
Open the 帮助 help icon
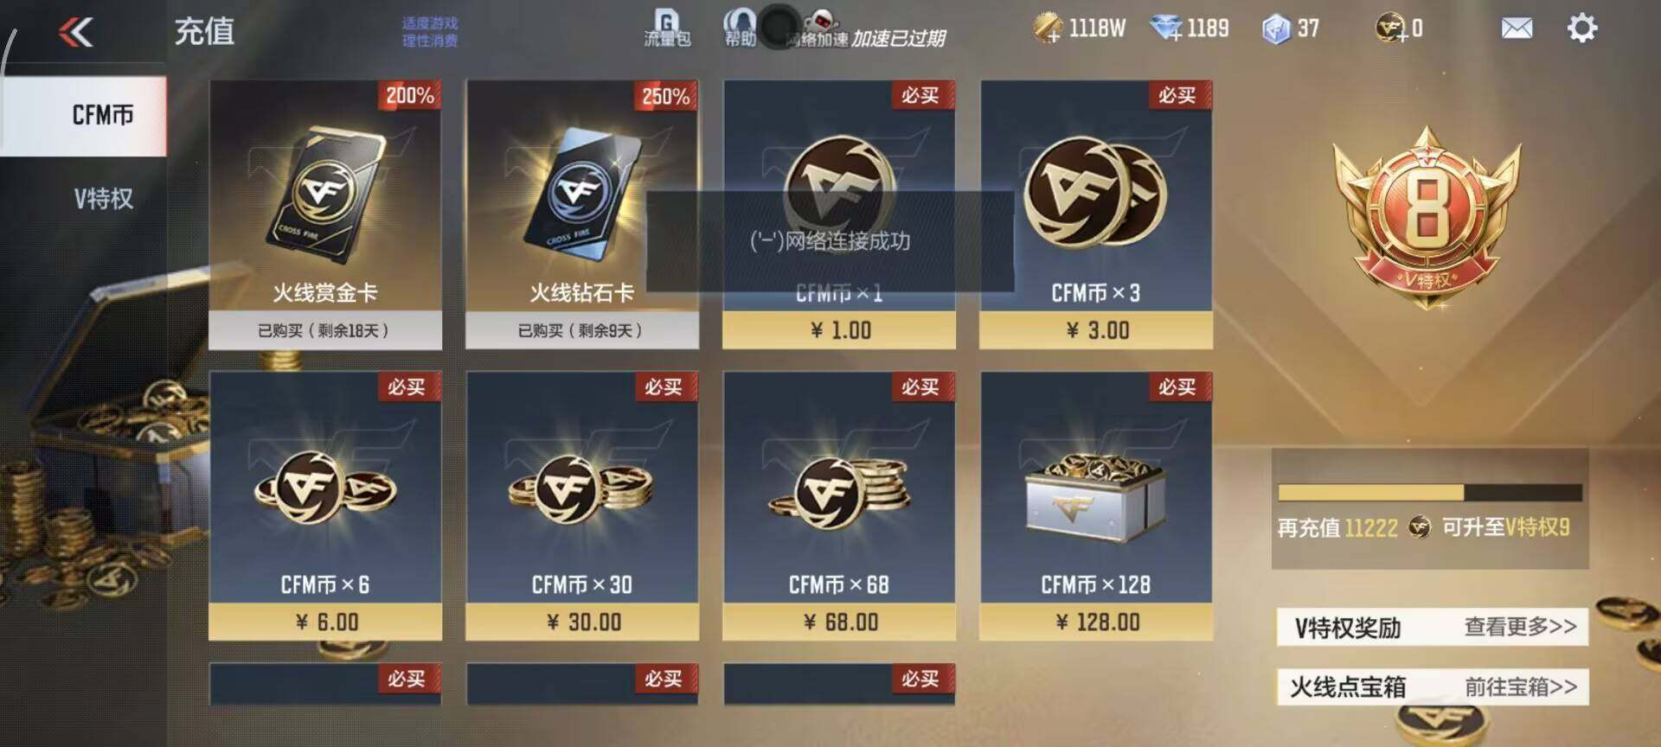(740, 28)
